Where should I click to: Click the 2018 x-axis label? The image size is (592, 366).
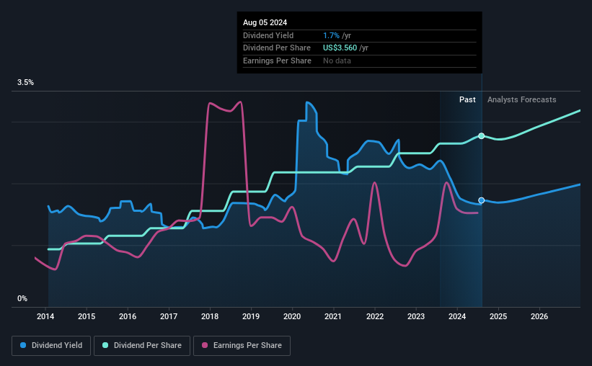[x=210, y=316]
